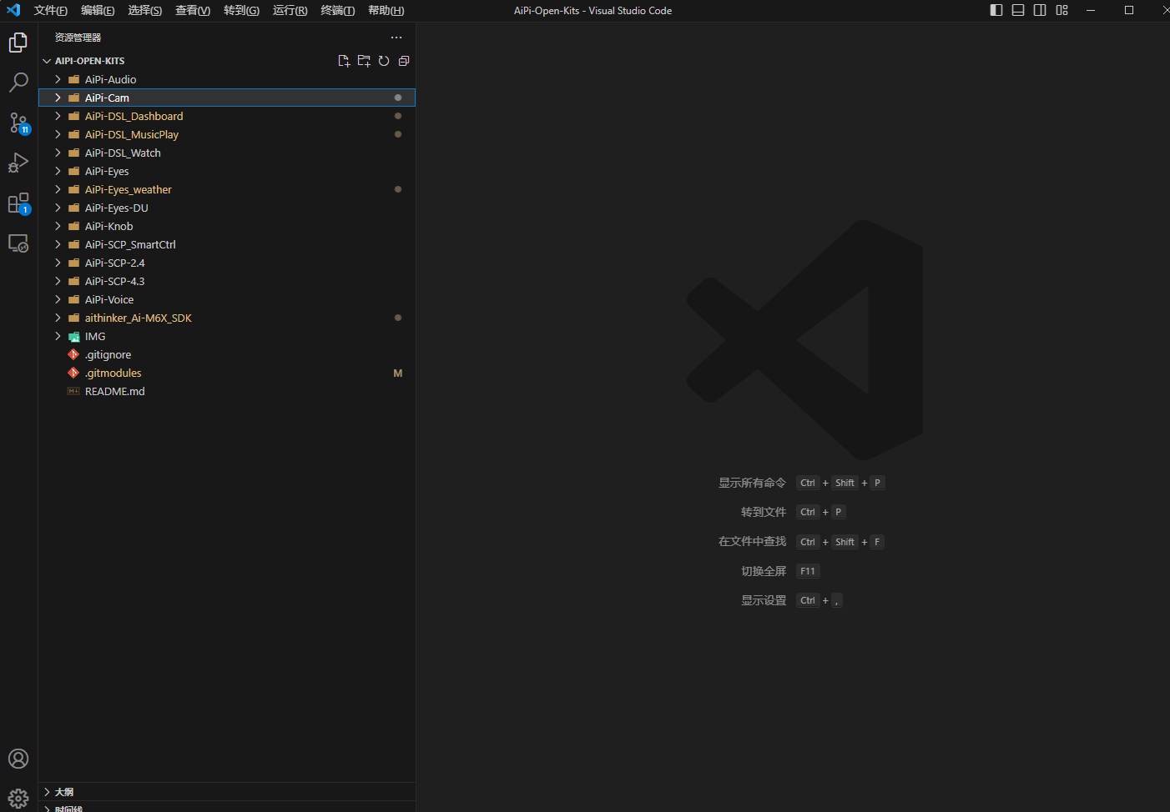Open the Accounts icon

tap(18, 759)
